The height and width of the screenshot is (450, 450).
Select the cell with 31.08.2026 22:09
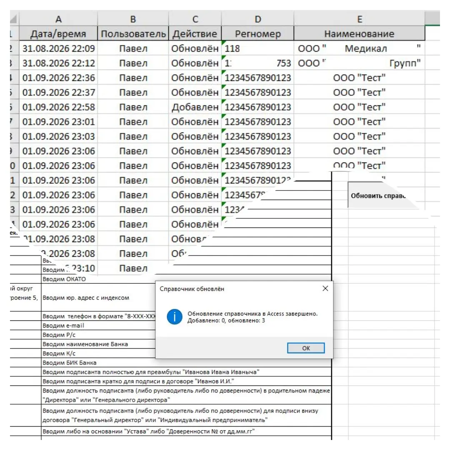pyautogui.click(x=59, y=48)
